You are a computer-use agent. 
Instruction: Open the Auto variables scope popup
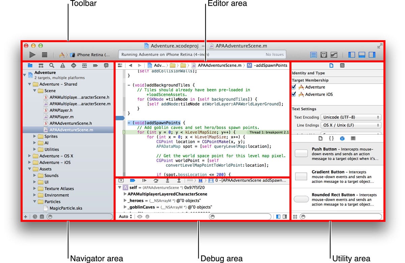125,217
